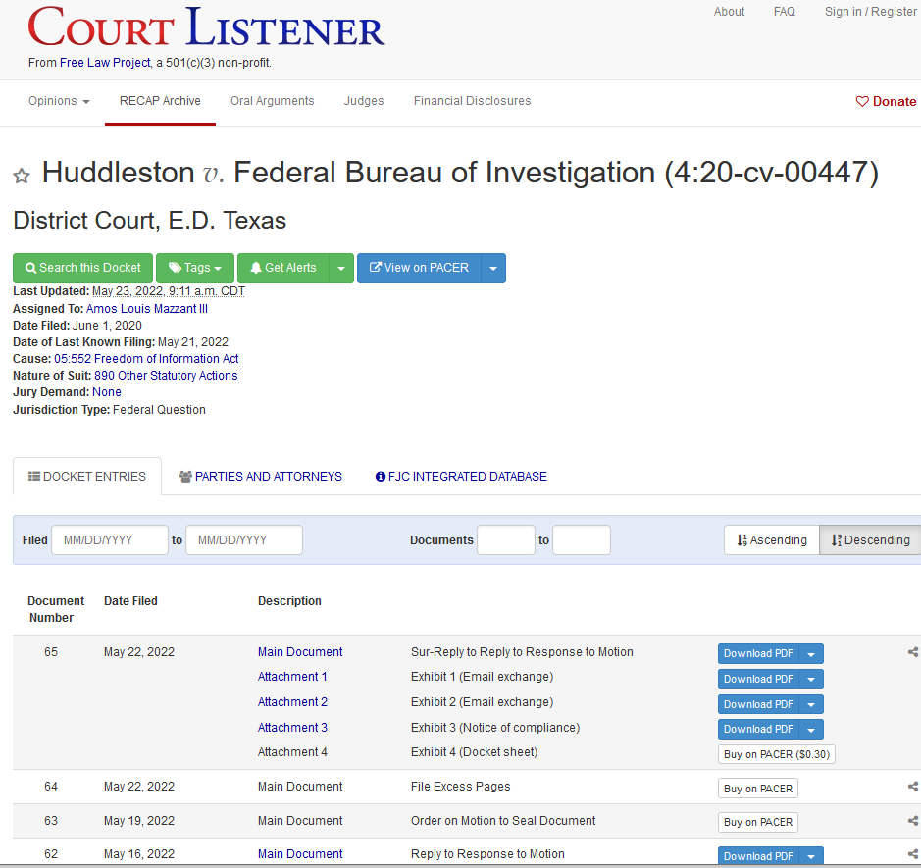Viewport: 921px width, 868px height.
Task: Click the share icon for document 63
Action: click(913, 820)
